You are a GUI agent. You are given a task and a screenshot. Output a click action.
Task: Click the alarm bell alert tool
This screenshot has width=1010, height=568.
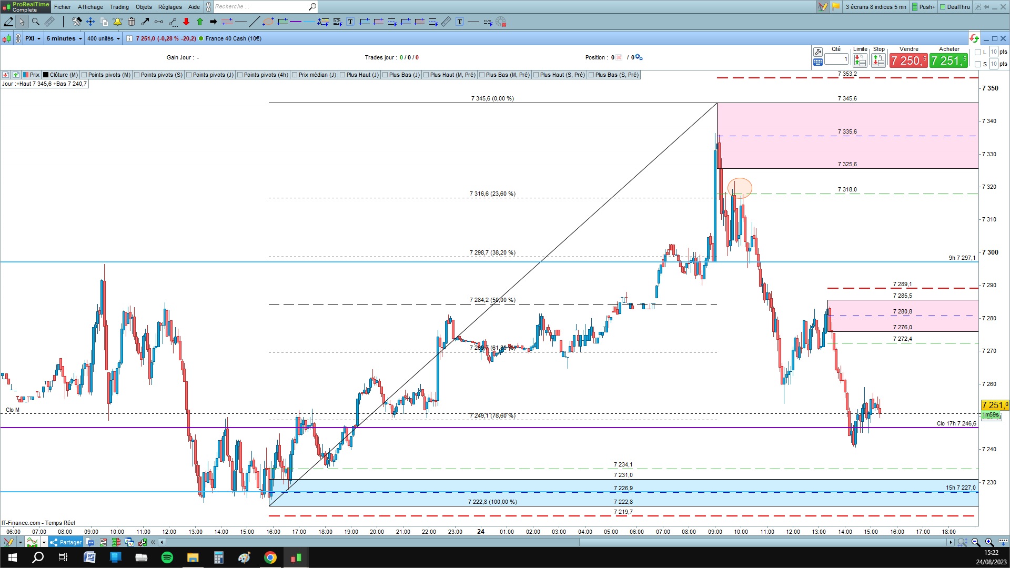click(117, 22)
